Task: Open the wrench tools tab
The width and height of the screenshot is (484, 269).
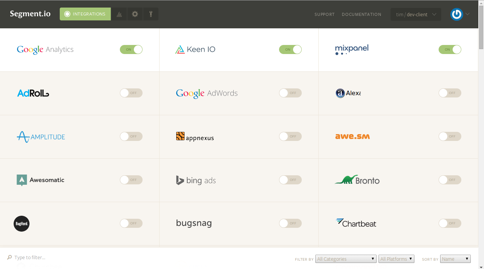Action: coord(151,14)
